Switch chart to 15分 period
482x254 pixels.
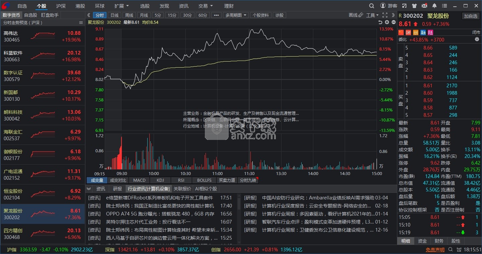click(x=172, y=15)
